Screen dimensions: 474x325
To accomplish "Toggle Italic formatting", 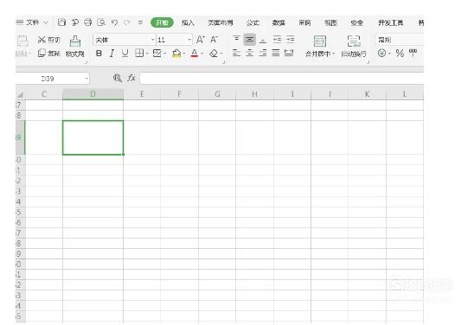I will pos(112,54).
